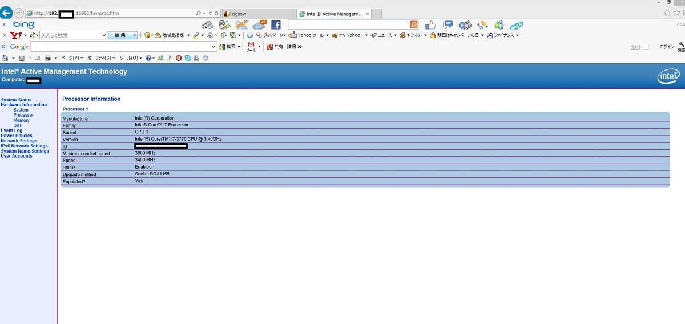Click the gear icon in command bar
This screenshot has width=685, height=324.
pyautogui.click(x=205, y=58)
